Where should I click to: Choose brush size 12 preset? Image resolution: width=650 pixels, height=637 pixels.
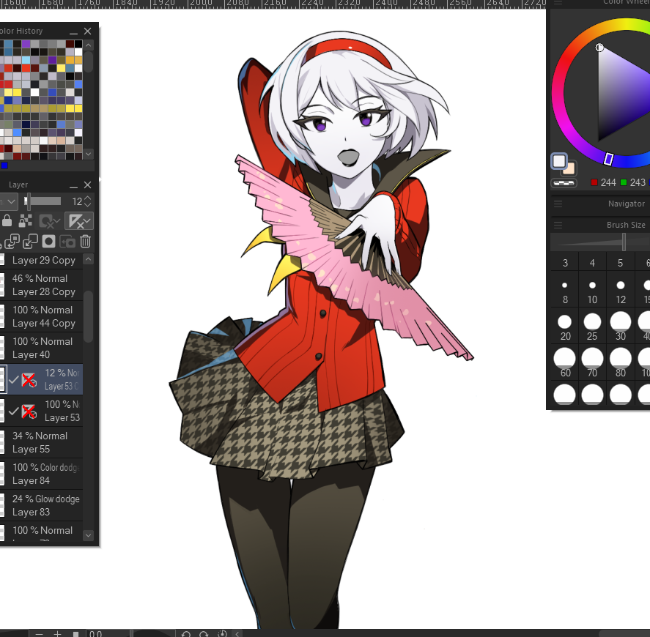621,290
